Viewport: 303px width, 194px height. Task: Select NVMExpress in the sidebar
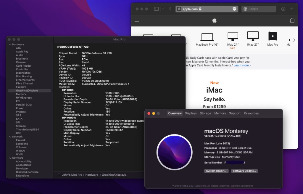[x=24, y=98]
